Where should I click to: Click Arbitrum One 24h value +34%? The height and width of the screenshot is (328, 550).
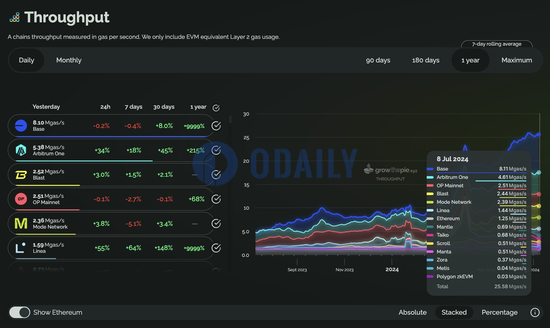tap(102, 151)
